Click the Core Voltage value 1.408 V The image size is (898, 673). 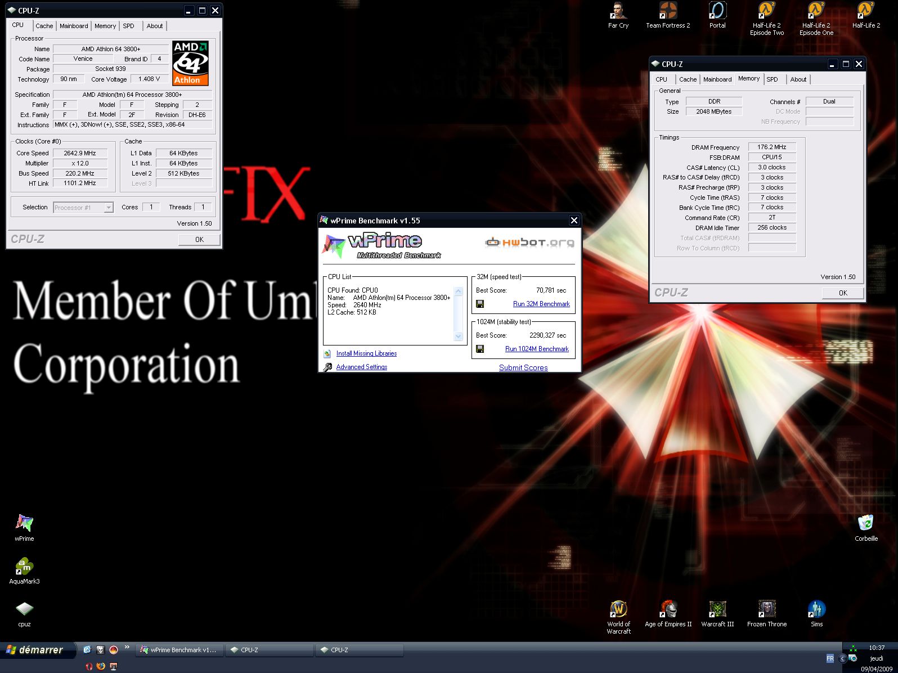[x=149, y=79]
